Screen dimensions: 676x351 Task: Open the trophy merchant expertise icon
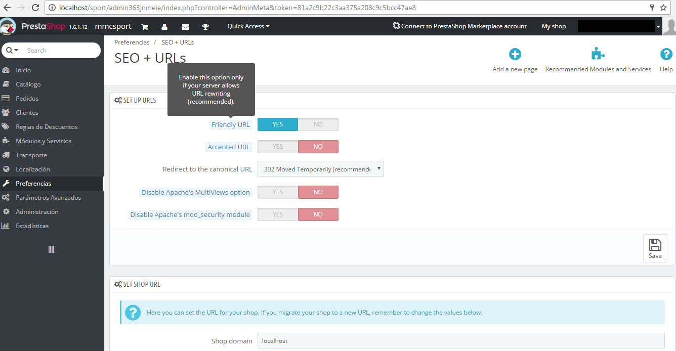205,27
